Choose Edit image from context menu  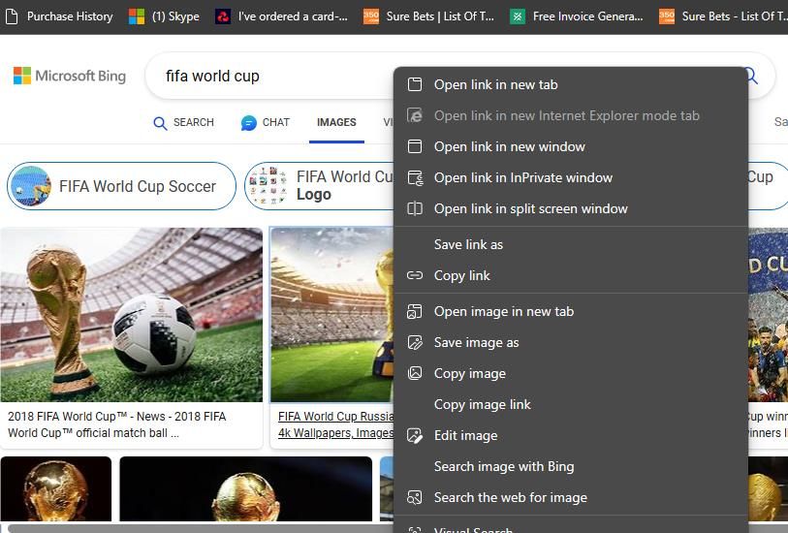tap(571, 435)
